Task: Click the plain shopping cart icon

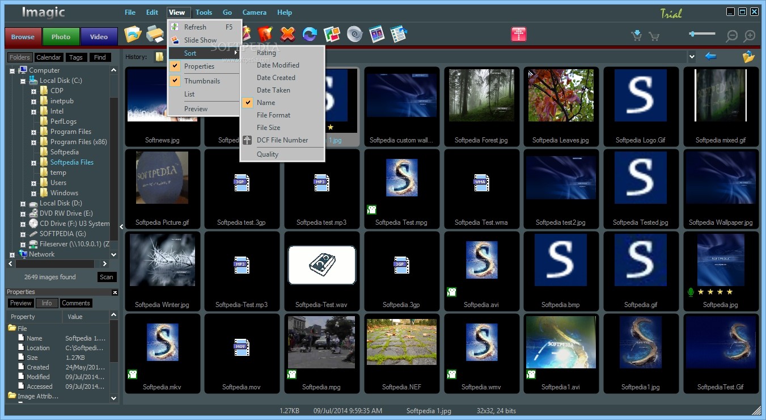Action: (x=654, y=36)
